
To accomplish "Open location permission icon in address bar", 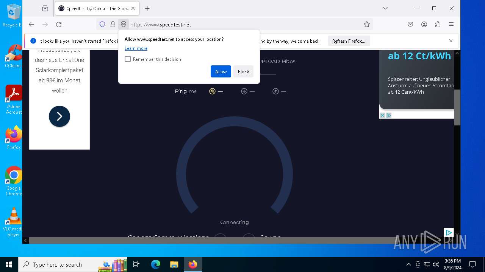I will (124, 24).
